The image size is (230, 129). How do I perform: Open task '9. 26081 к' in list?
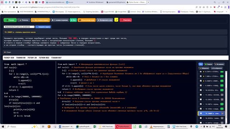coord(212,85)
